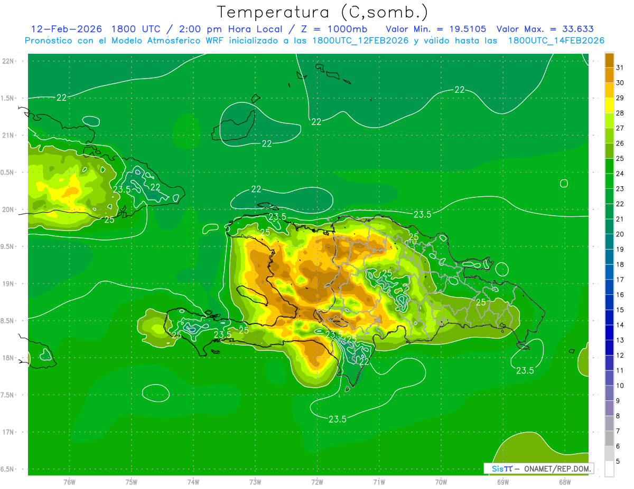Click the '19N' latitude axis label

click(8, 284)
